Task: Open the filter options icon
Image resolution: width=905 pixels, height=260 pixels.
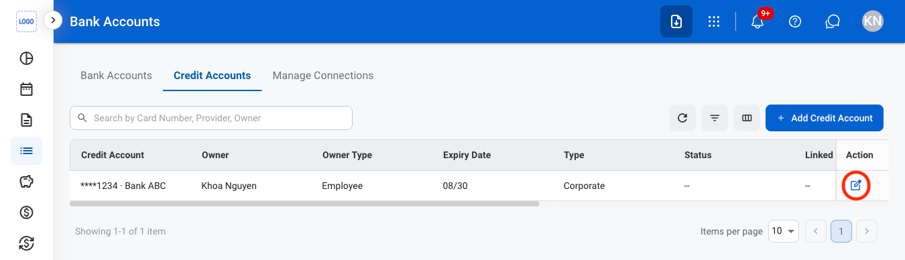Action: (715, 118)
